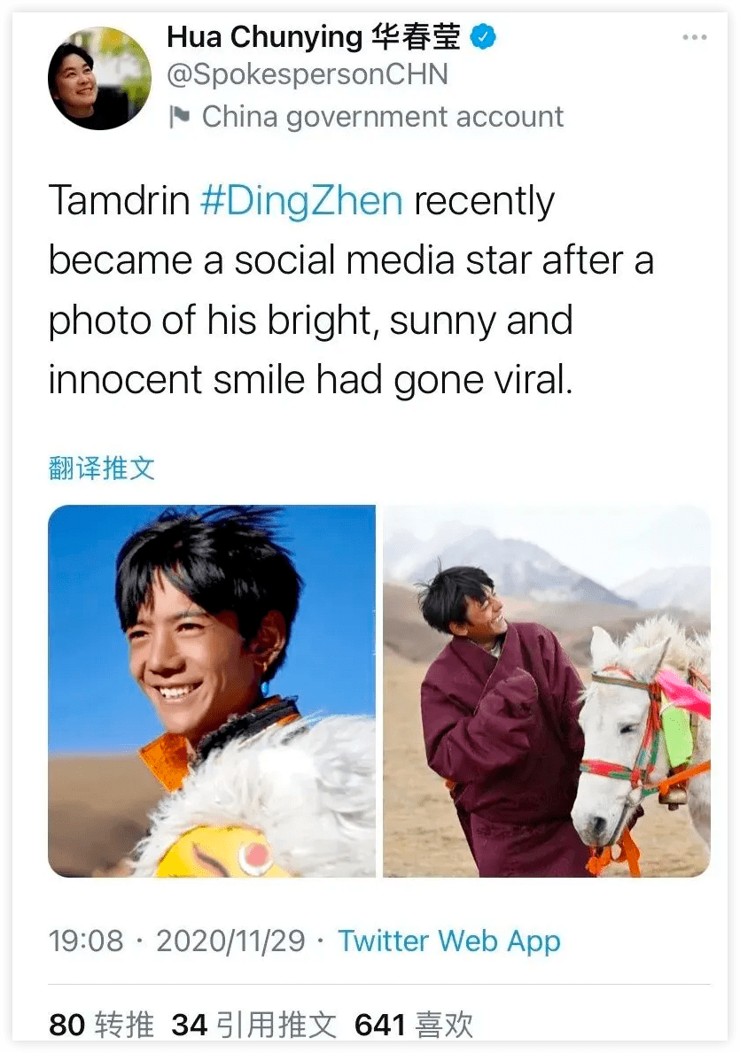Image resolution: width=740 pixels, height=1053 pixels.
Task: Click the word Tamdrin in tweet
Action: (x=119, y=201)
